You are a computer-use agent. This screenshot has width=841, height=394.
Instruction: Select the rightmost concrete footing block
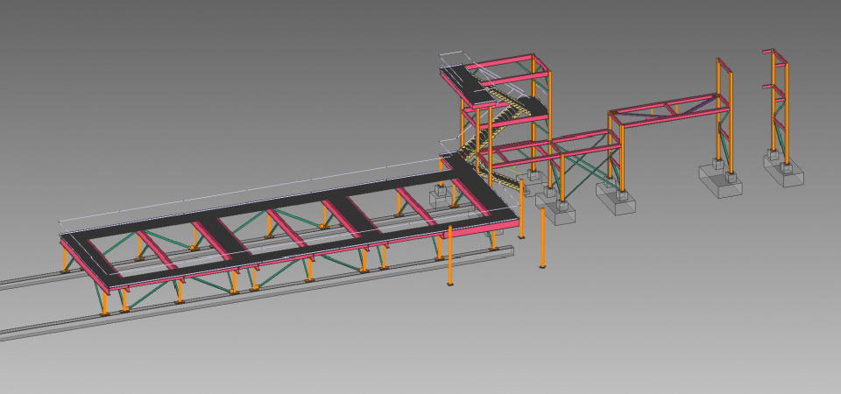coord(784,173)
